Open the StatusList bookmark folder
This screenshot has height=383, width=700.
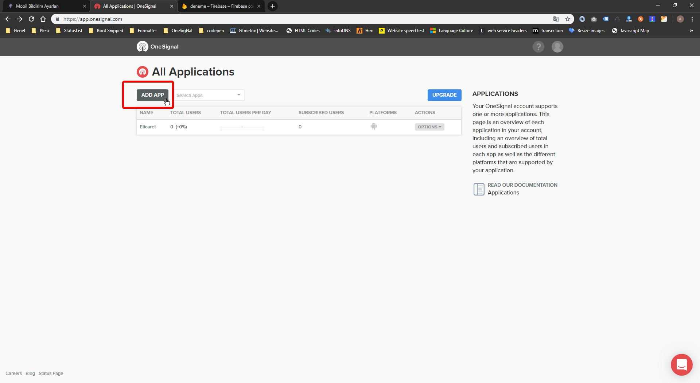click(x=69, y=31)
